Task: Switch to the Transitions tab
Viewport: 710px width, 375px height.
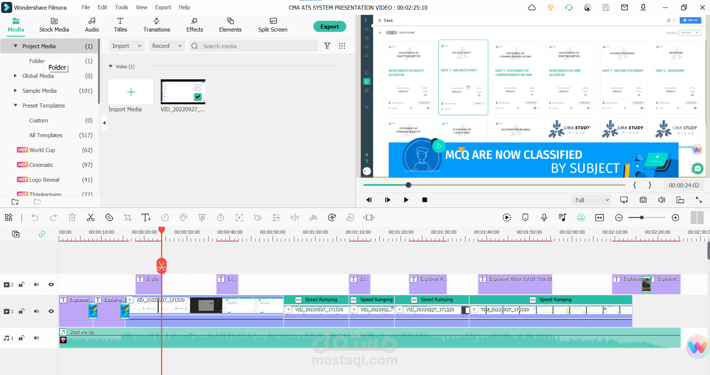Action: pyautogui.click(x=157, y=25)
